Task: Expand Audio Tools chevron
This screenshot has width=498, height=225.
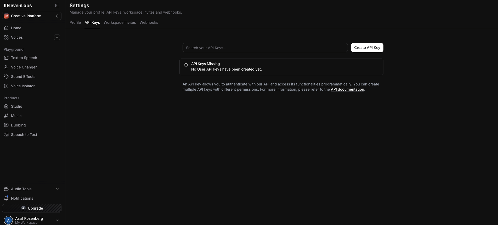Action: (x=57, y=189)
